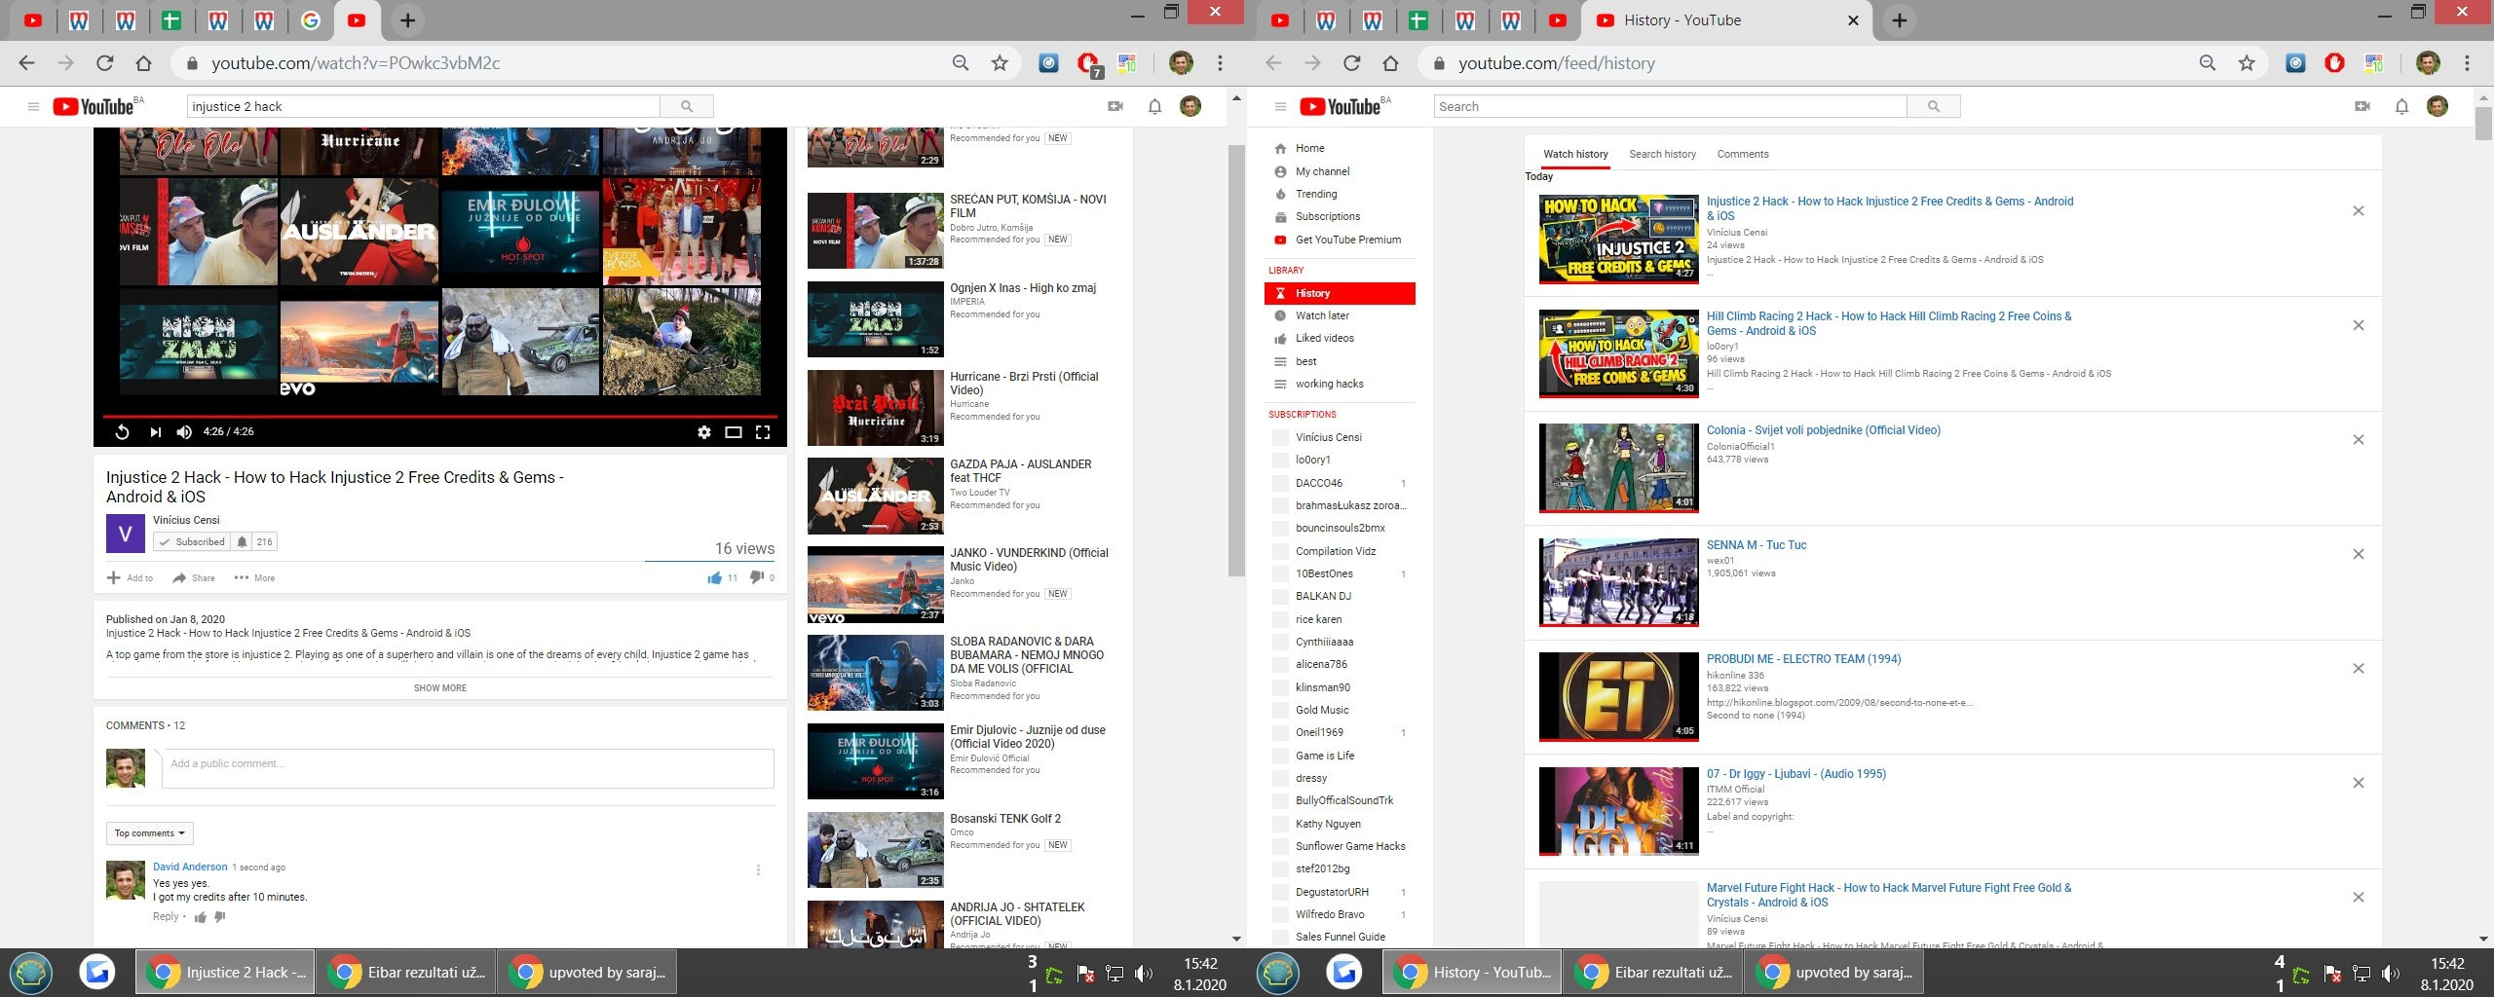Open notifications bell in History window
The height and width of the screenshot is (997, 2494).
2401,107
